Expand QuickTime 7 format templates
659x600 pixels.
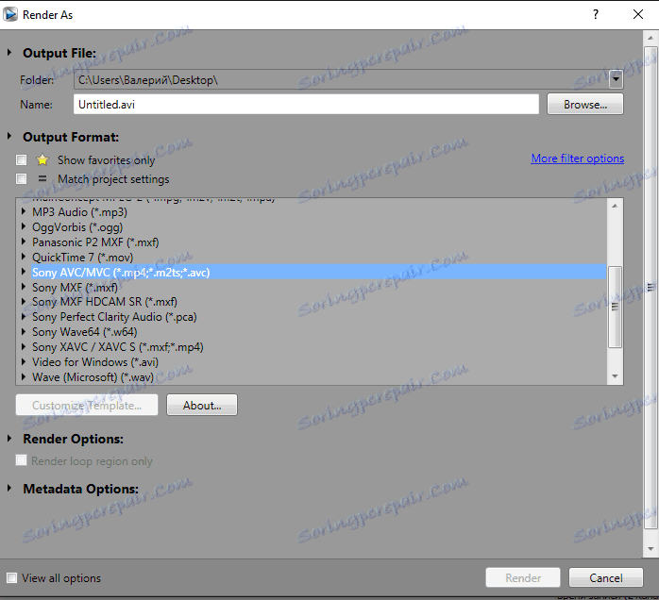tap(24, 257)
